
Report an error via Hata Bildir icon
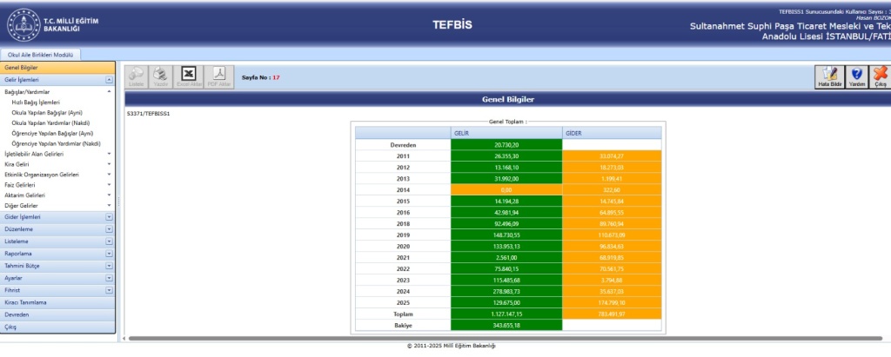click(830, 76)
